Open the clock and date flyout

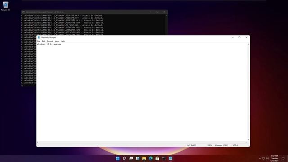coord(274,158)
